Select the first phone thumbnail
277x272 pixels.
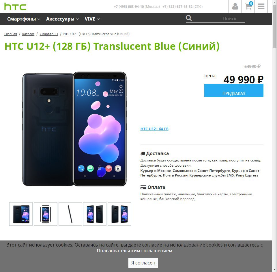point(21,214)
